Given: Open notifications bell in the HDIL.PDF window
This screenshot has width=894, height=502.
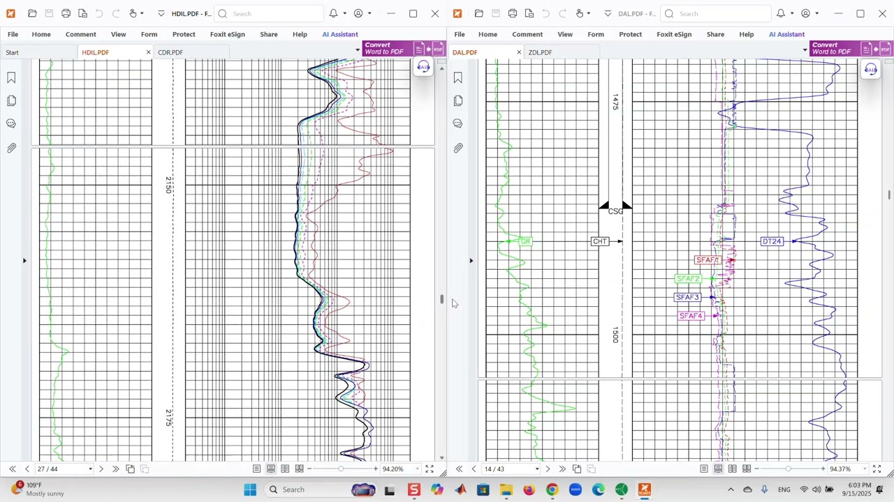Looking at the screenshot, I should click(x=334, y=13).
